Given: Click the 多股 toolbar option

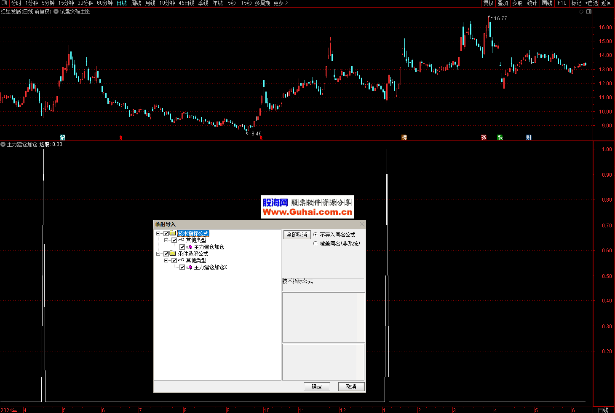Looking at the screenshot, I should coord(517,3).
